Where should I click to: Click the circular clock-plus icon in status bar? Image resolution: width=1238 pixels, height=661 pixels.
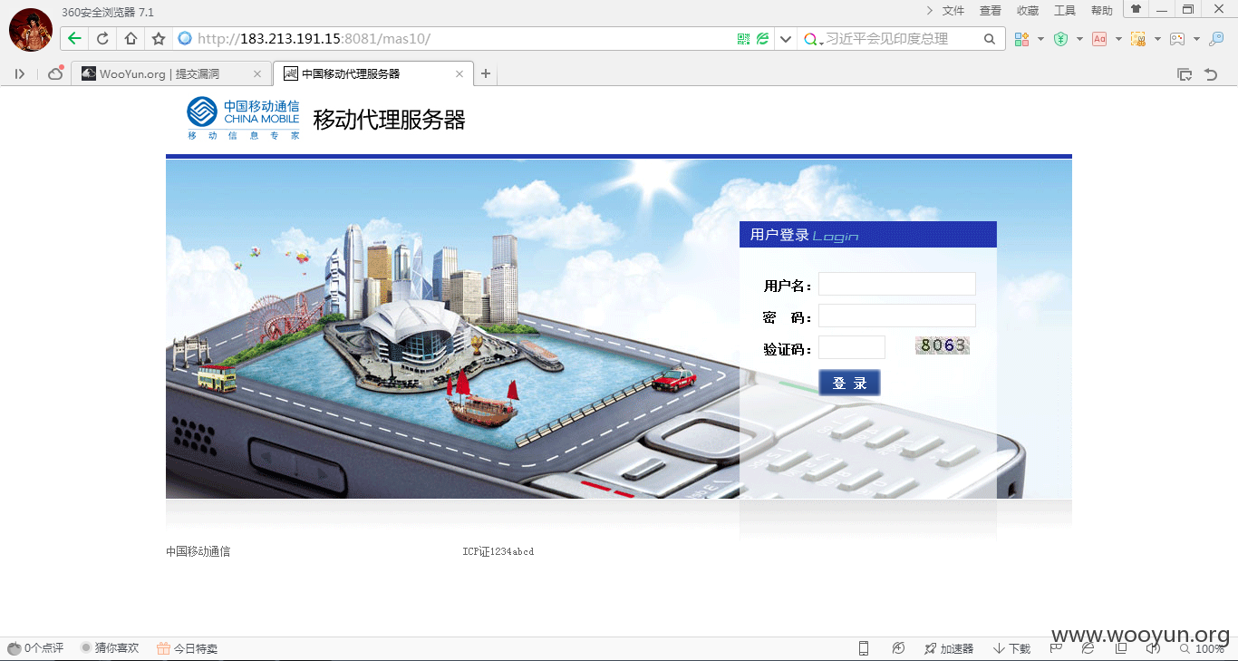[x=898, y=648]
